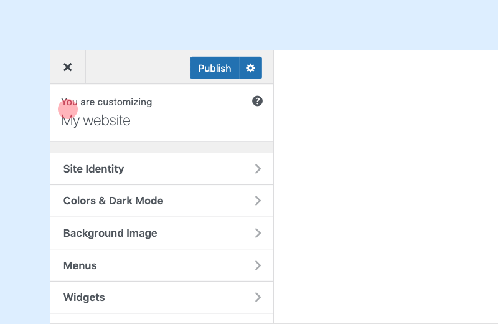
Task: Click the chevron beside Colors & Dark Mode
Action: [258, 201]
